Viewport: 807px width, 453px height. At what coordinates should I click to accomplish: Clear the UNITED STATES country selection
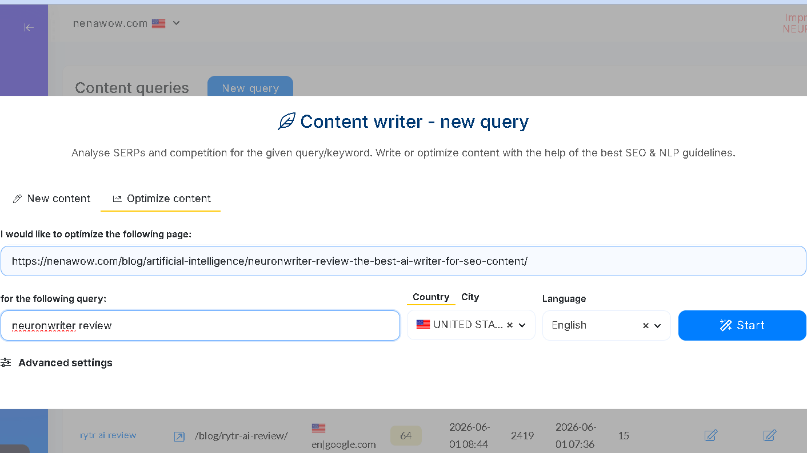pos(510,325)
